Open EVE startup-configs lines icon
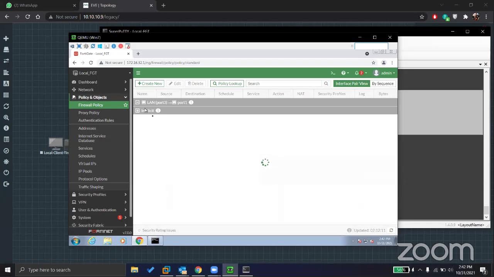The width and height of the screenshot is (494, 277). point(6,72)
